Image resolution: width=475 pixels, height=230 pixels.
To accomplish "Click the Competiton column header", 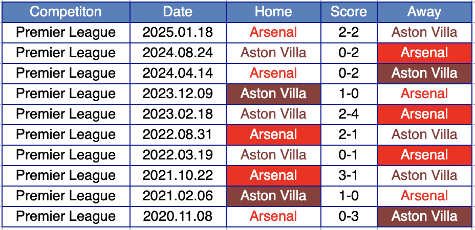I will tap(66, 12).
